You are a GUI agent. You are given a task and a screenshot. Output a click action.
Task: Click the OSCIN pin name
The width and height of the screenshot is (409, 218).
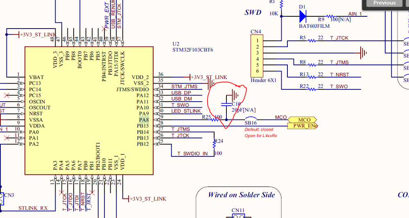point(37,102)
